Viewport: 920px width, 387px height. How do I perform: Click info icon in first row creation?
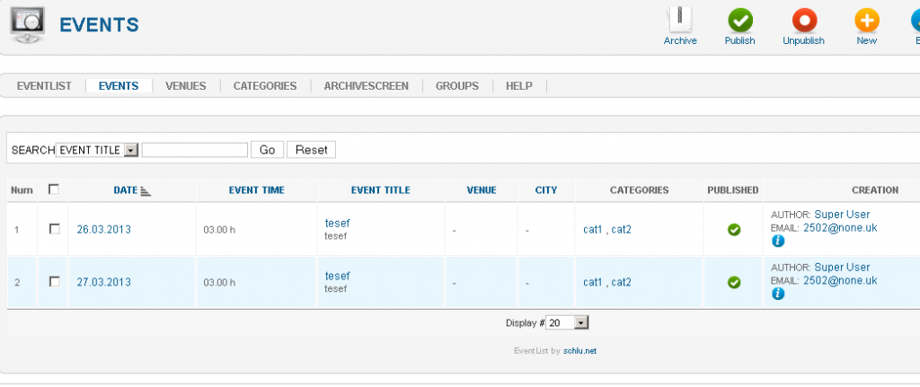778,242
